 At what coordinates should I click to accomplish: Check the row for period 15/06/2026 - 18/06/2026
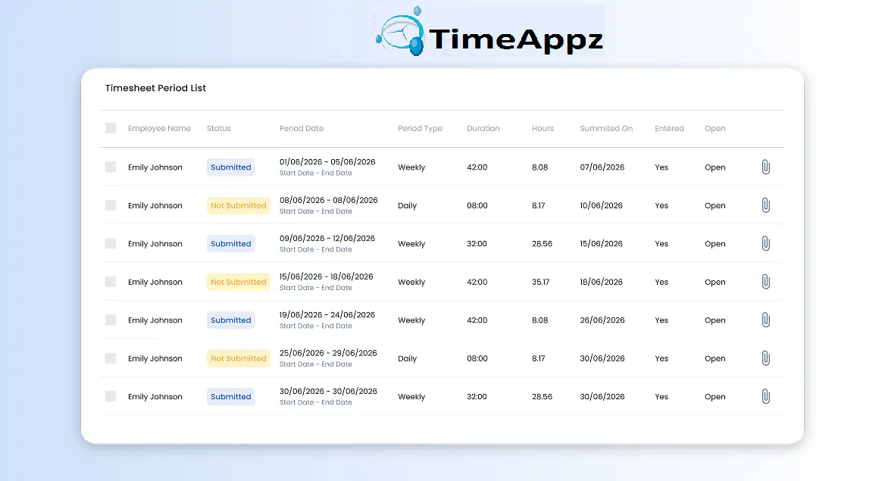pyautogui.click(x=111, y=282)
